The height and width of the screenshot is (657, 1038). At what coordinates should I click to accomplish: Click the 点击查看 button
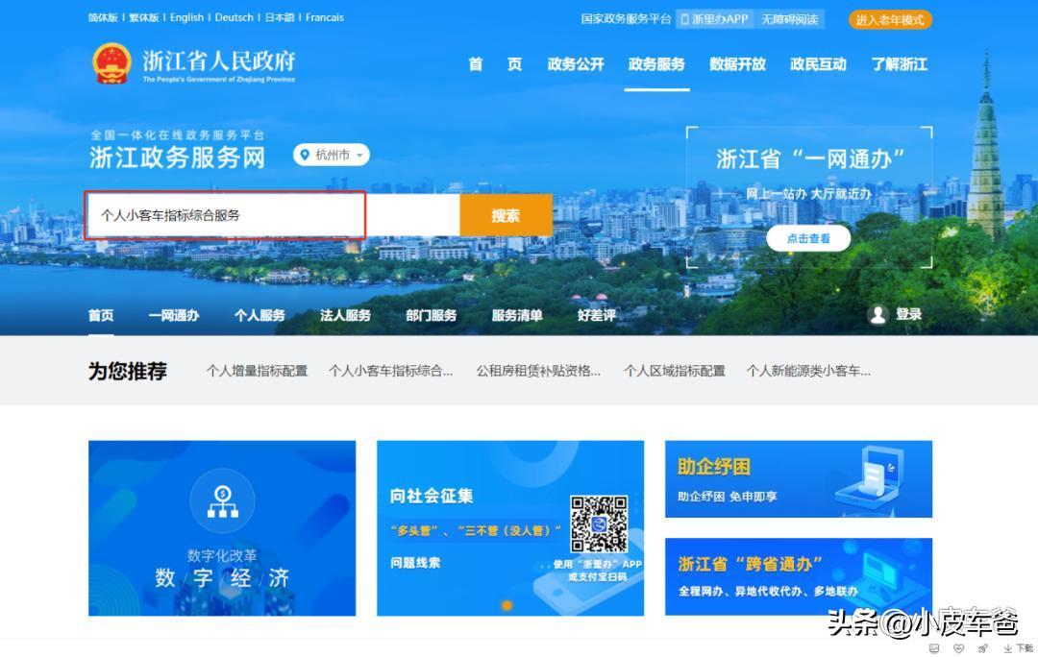click(808, 239)
